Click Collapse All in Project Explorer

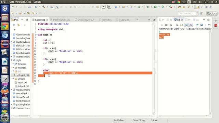[14, 25]
